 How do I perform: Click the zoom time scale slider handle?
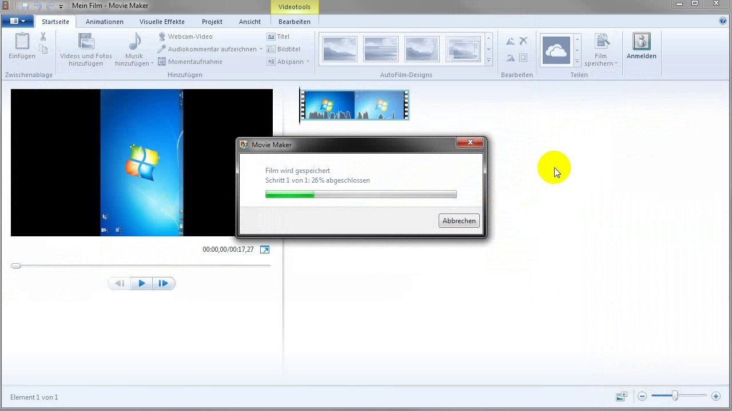pyautogui.click(x=675, y=396)
